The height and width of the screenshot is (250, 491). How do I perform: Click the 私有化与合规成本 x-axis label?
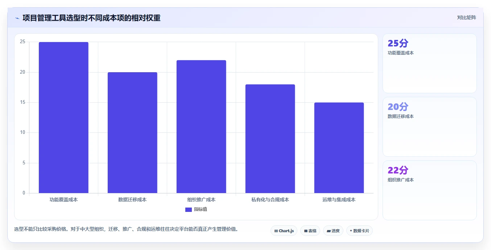[x=270, y=200]
